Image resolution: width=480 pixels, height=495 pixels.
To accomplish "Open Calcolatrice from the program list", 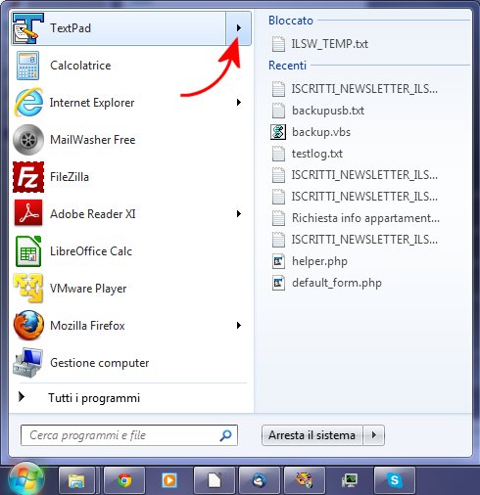I will 130,66.
